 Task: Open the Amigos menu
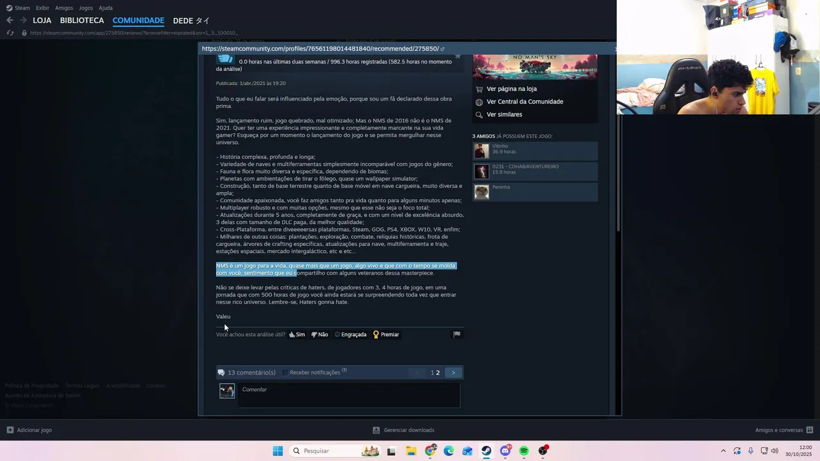[x=64, y=8]
